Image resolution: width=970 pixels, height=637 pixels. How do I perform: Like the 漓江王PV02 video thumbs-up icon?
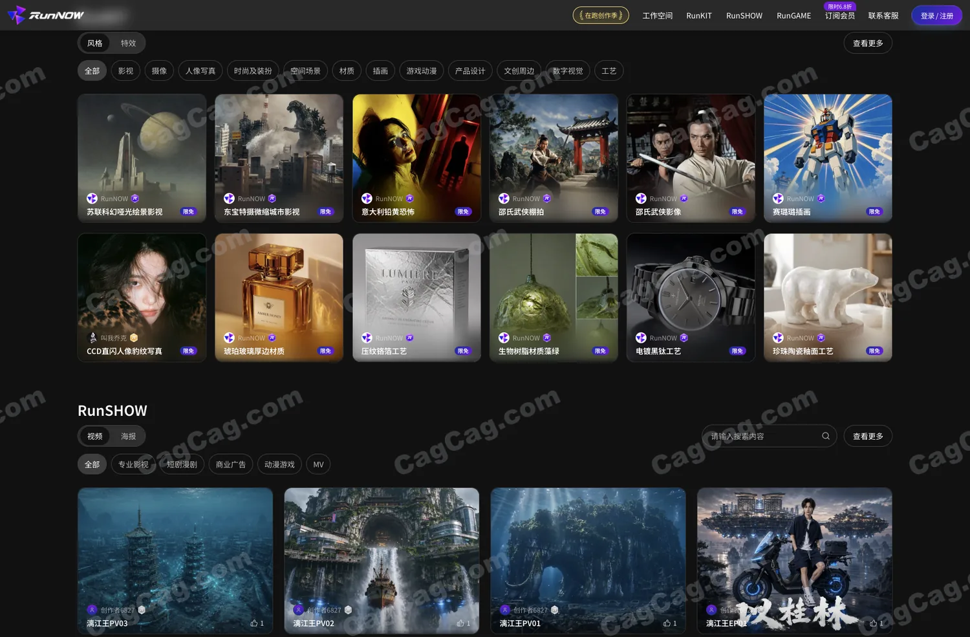coord(460,623)
